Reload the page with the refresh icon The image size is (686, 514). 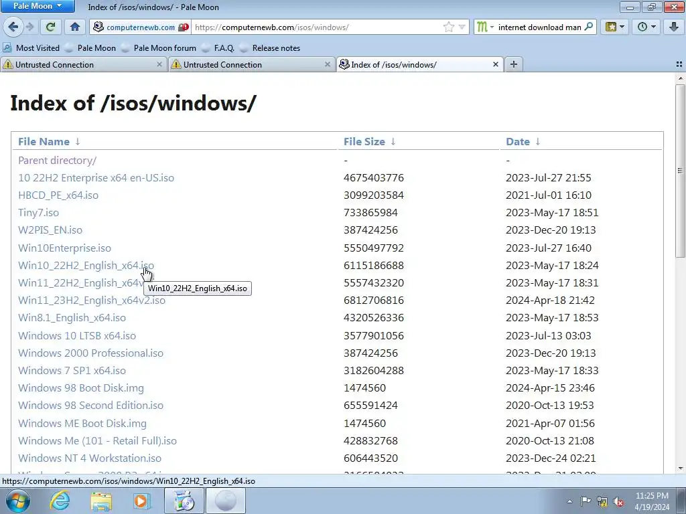[50, 27]
